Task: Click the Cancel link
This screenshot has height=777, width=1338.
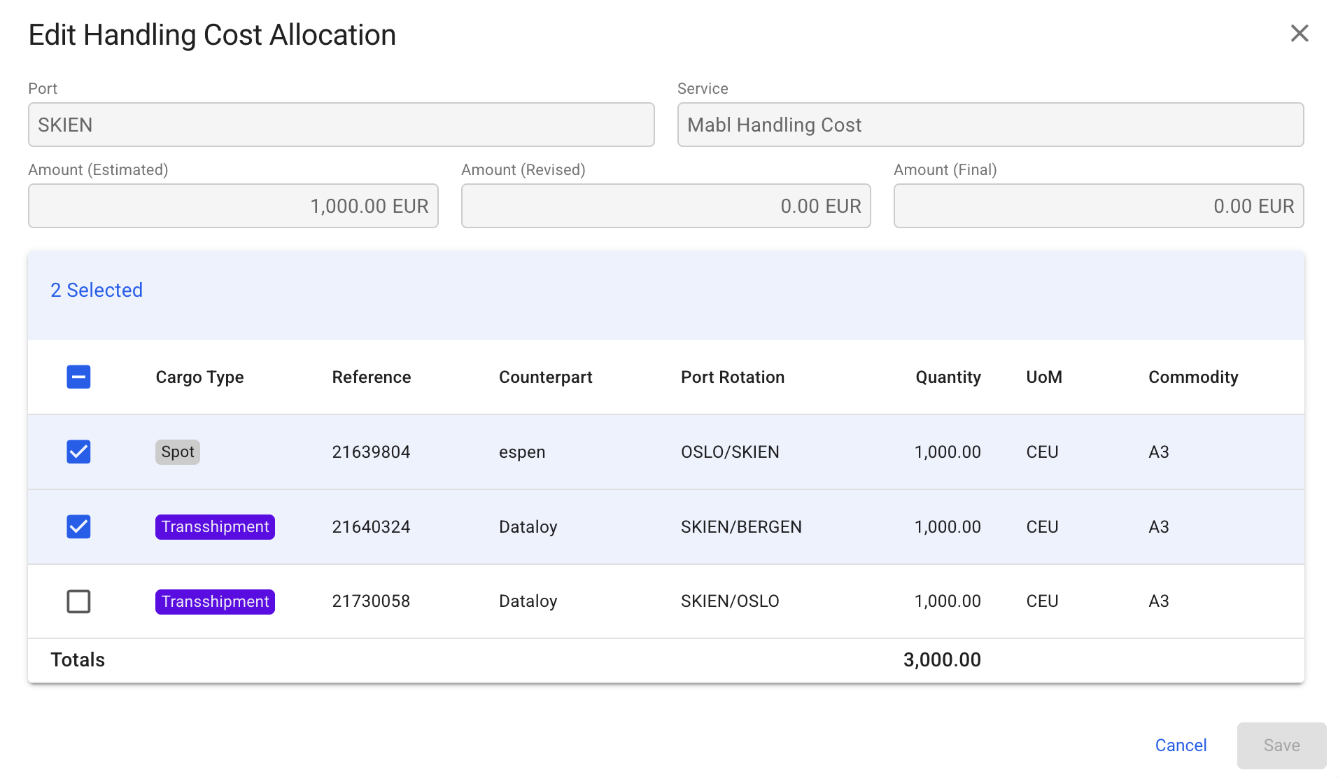Action: pos(1180,745)
